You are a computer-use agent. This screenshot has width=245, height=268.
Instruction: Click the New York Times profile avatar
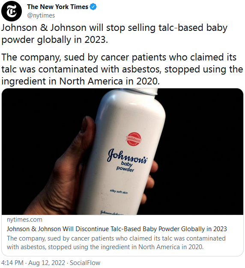pos(12,11)
